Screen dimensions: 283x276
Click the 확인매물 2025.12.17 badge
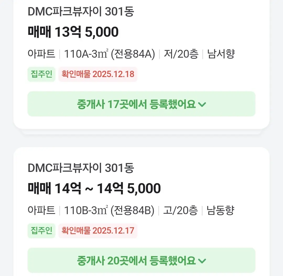(98, 231)
